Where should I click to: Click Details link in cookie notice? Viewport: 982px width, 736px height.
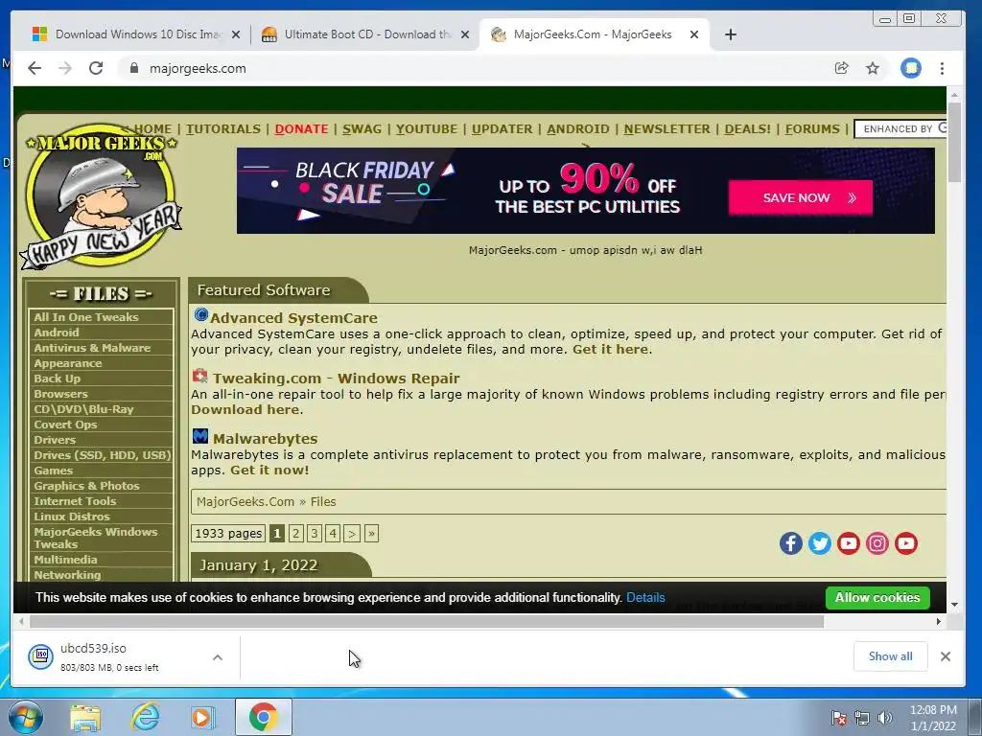[645, 598]
